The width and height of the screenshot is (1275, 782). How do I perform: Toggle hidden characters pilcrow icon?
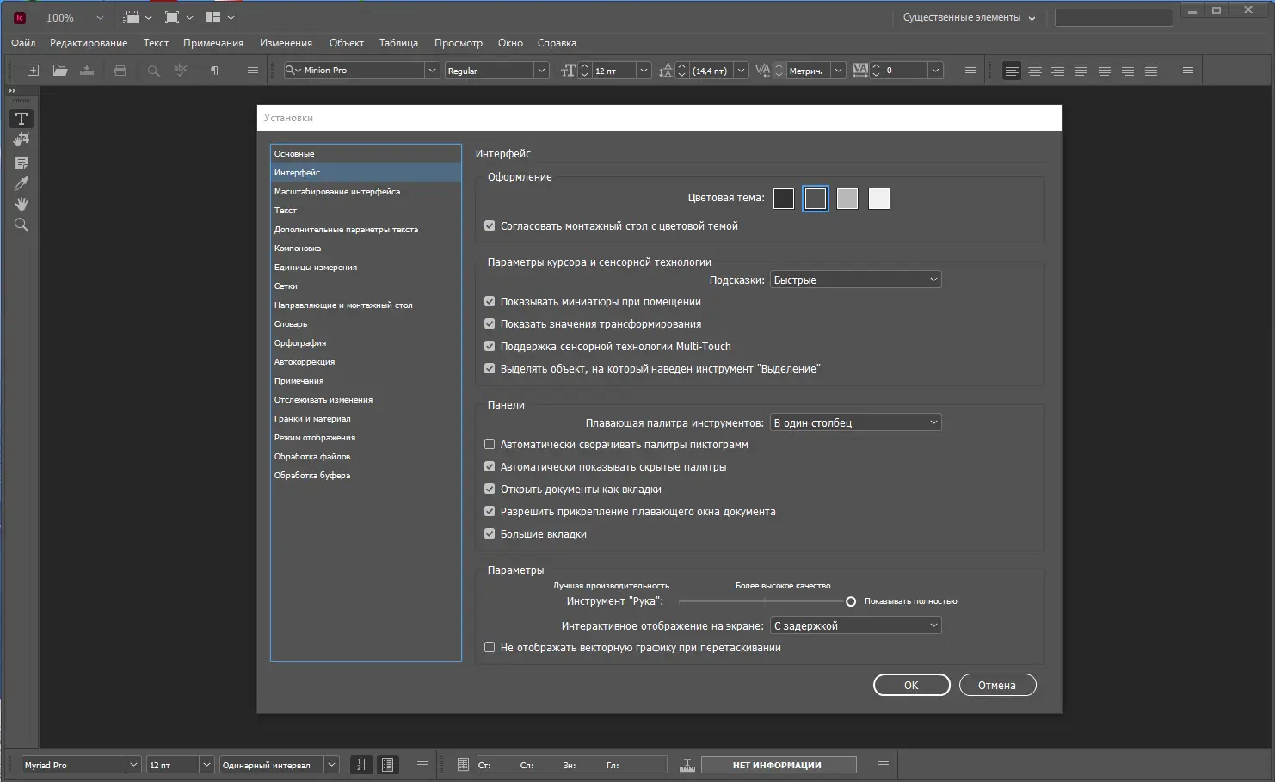click(x=214, y=71)
